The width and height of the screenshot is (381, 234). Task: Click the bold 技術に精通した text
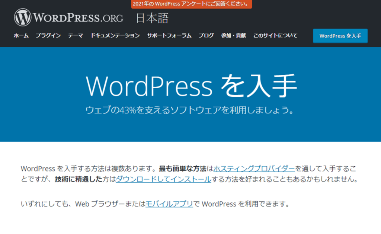click(x=78, y=179)
